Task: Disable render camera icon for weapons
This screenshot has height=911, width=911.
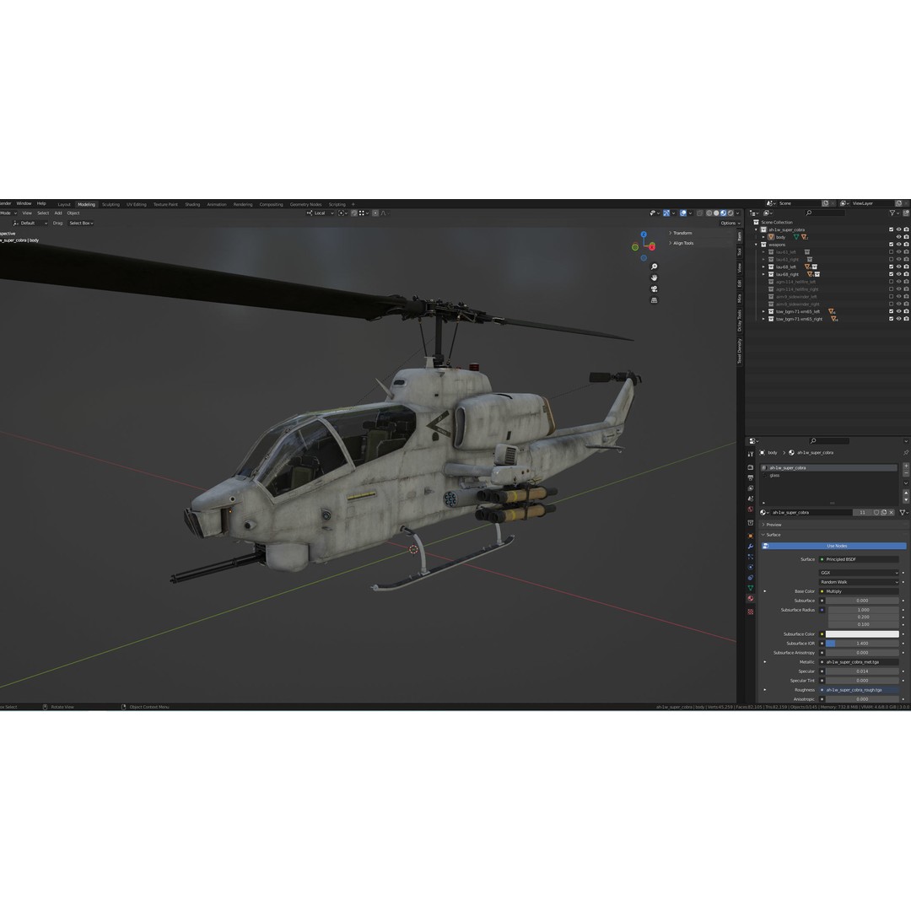Action: (906, 245)
